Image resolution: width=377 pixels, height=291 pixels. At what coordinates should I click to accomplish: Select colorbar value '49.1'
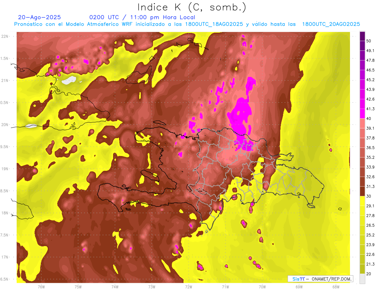[370, 51]
